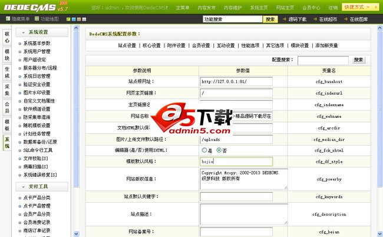Viewport: 383px width, 237px height.
Task: Open the 主菜单 top menu
Action: coord(183,8)
